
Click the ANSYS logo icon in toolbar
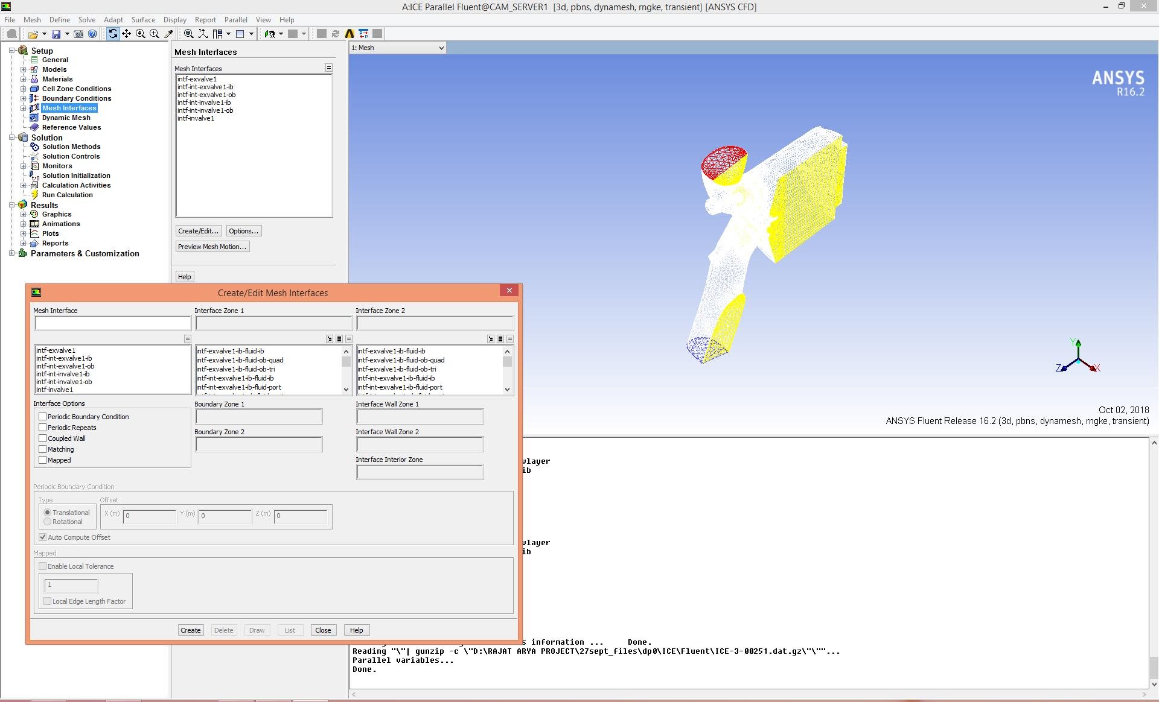pos(350,34)
